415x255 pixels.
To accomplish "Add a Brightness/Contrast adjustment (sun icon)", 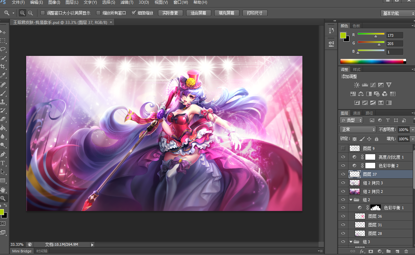I will tap(356, 85).
